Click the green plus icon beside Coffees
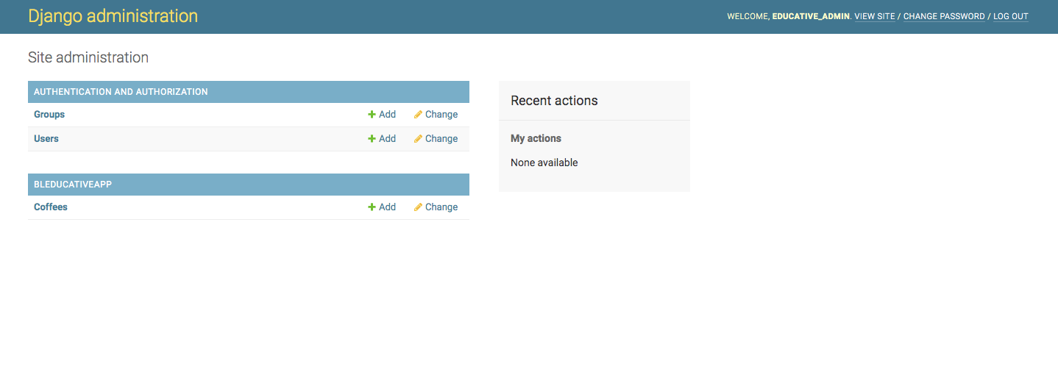 372,207
